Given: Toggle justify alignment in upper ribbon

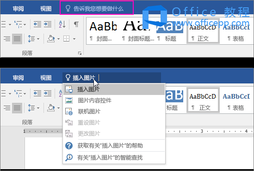Looking at the screenshot, I should coord(17,39).
